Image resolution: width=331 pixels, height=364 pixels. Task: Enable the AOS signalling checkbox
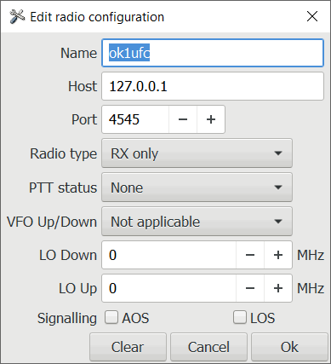point(111,317)
